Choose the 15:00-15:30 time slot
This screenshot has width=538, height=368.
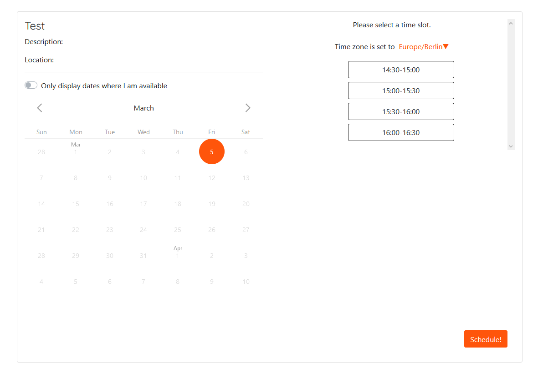(x=401, y=91)
